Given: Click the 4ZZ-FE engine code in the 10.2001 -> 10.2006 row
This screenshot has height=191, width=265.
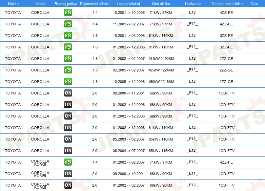Looking at the screenshot, I should (x=226, y=13).
